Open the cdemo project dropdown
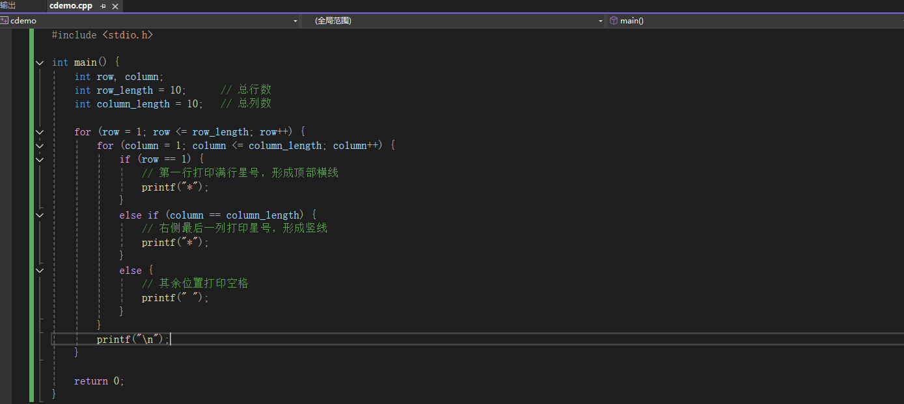The image size is (904, 404). 295,21
